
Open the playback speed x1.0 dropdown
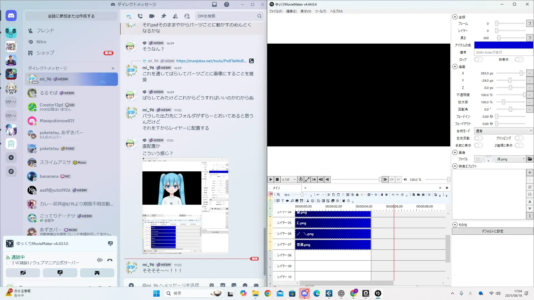[289, 179]
